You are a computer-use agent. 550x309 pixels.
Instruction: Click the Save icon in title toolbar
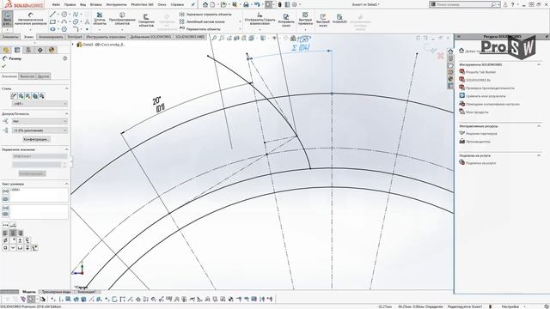coord(235,4)
